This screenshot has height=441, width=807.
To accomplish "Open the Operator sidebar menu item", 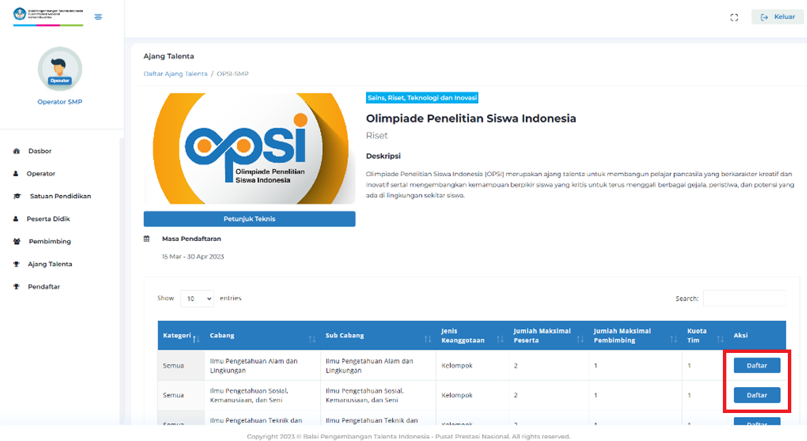I will pyautogui.click(x=40, y=173).
